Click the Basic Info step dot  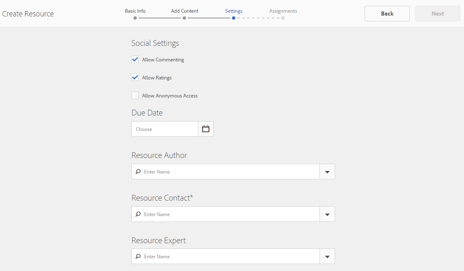coord(135,18)
